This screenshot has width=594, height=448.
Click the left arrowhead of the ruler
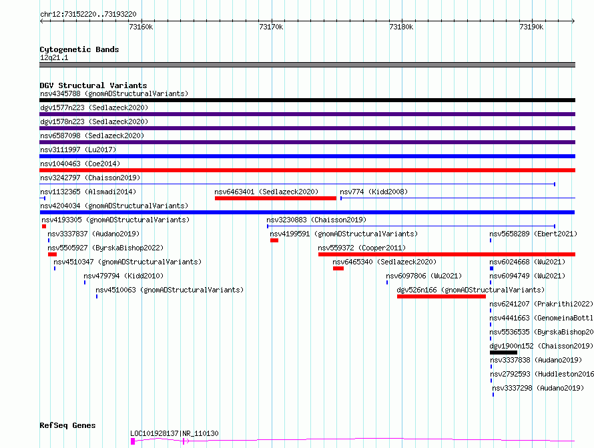click(41, 21)
